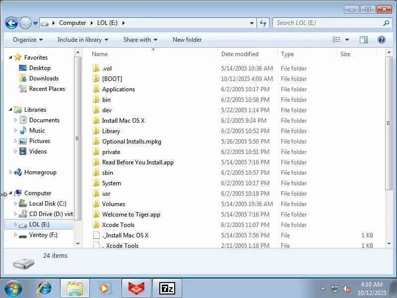This screenshot has height=298, width=397.
Task: Sort by the Date modified column
Action: (x=240, y=54)
